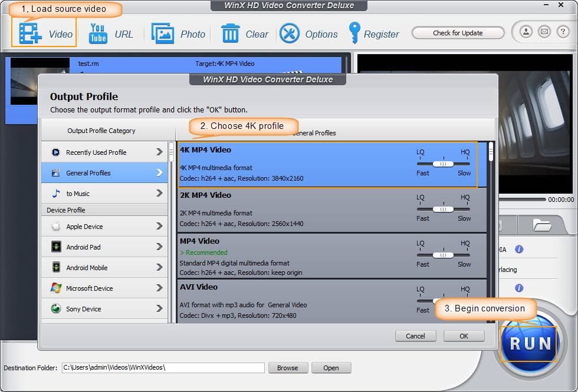Click the Browse destination button

point(288,368)
